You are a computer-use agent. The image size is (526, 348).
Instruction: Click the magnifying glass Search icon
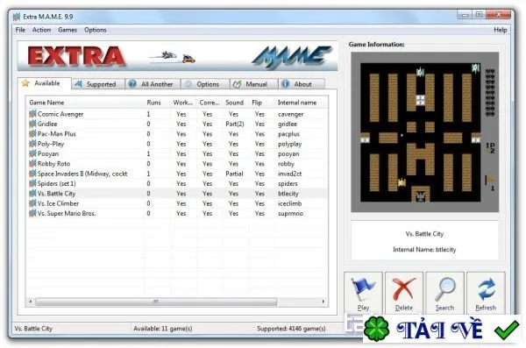445,289
